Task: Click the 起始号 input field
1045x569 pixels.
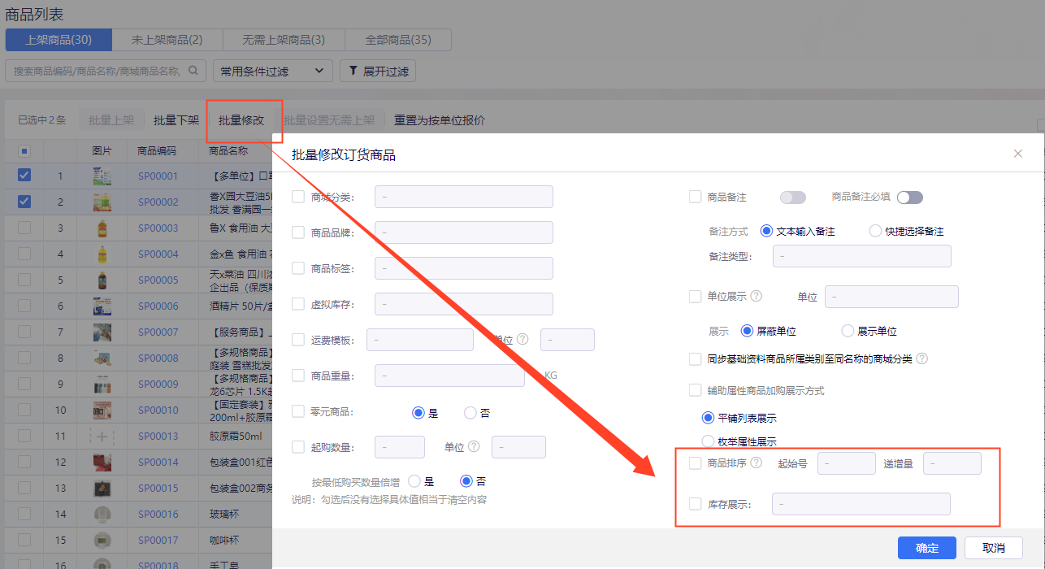Action: pos(847,463)
